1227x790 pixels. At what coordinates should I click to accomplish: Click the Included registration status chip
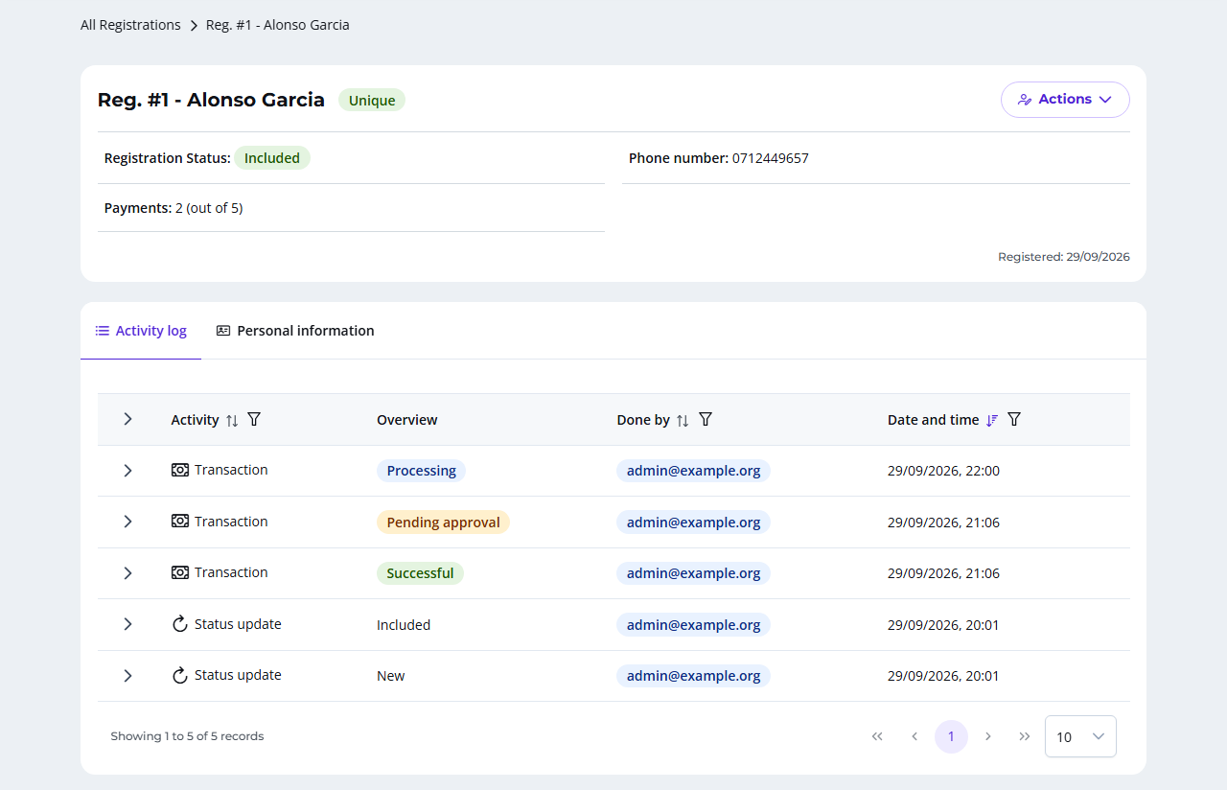click(x=272, y=158)
